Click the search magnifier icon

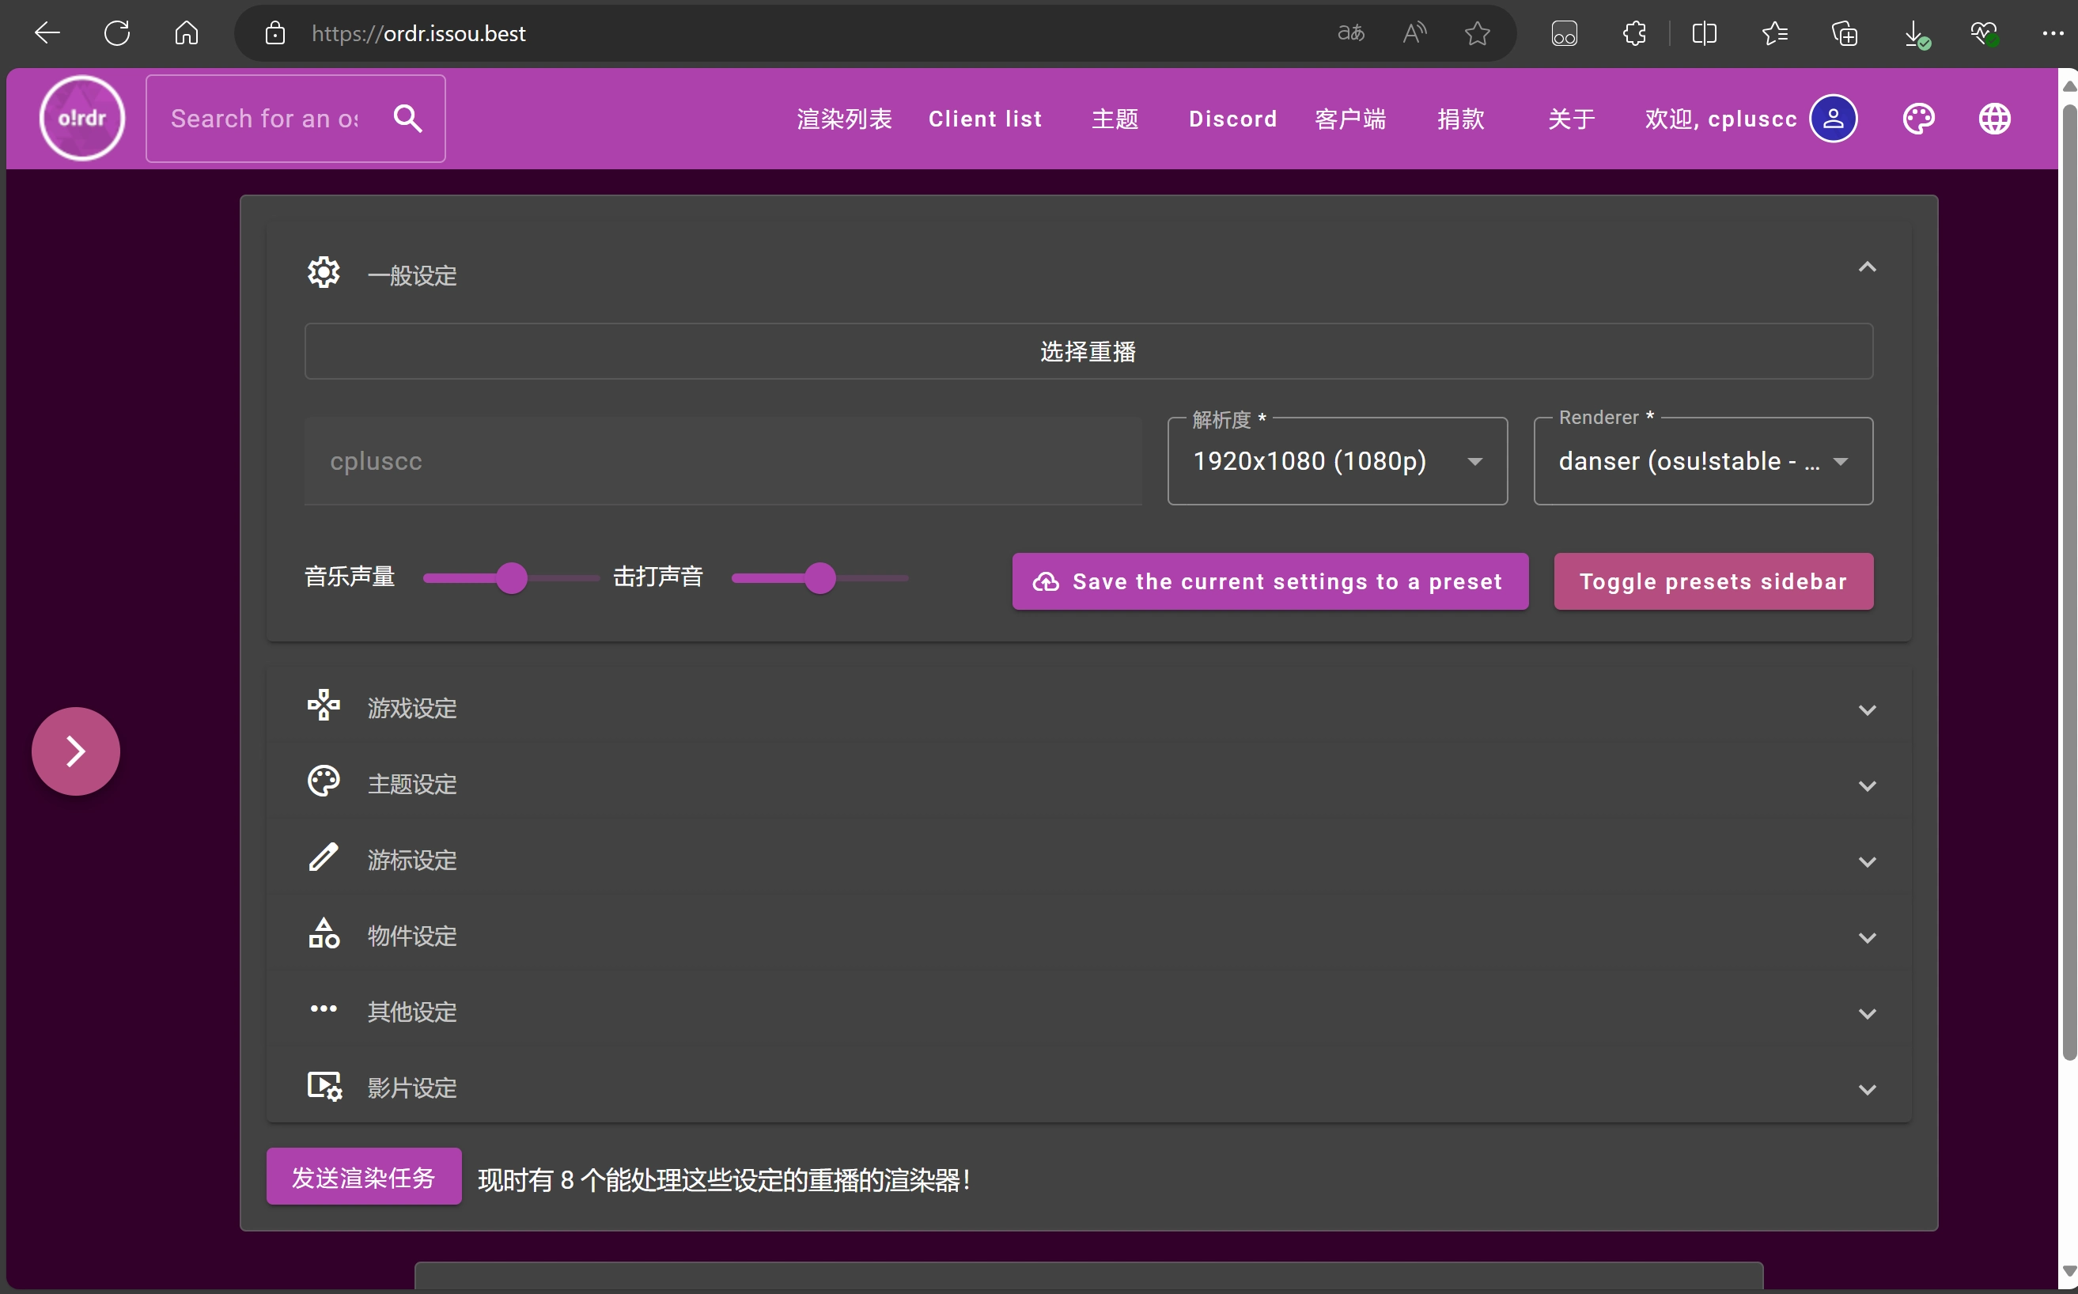[407, 118]
